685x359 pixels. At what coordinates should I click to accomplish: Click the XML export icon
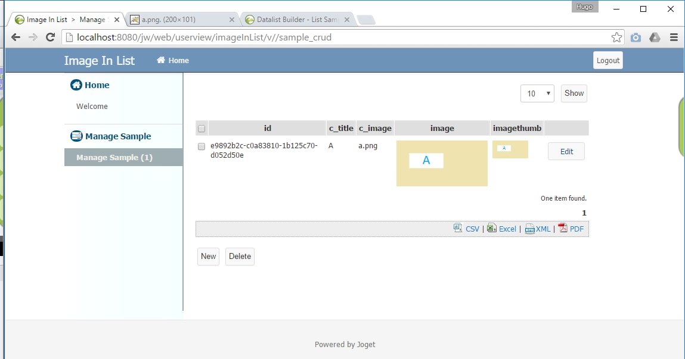[x=529, y=229]
